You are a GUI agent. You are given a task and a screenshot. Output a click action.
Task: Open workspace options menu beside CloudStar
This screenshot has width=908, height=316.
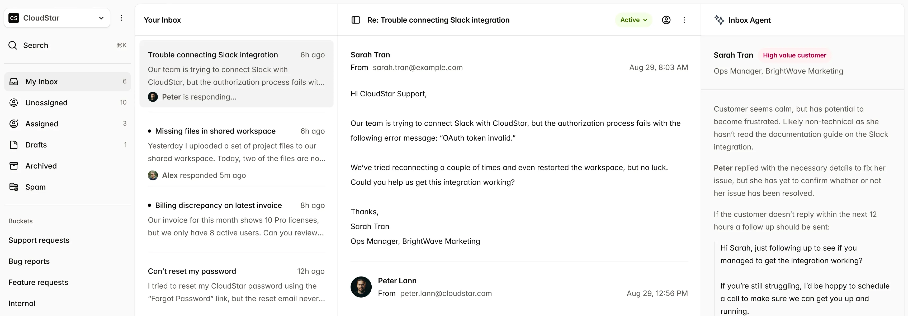pos(121,18)
